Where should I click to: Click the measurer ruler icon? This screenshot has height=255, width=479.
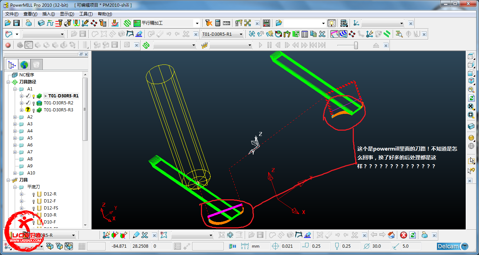(x=227, y=23)
